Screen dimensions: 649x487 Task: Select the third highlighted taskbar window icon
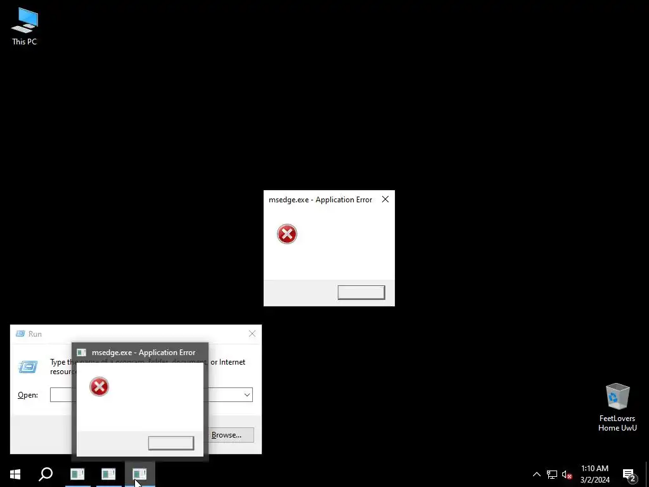(140, 474)
